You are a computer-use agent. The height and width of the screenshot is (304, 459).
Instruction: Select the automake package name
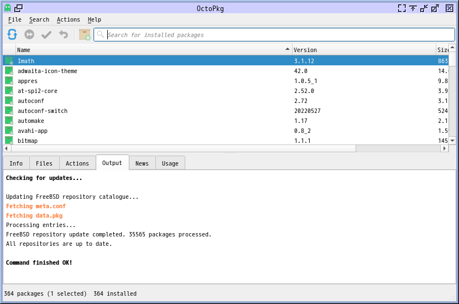point(31,121)
